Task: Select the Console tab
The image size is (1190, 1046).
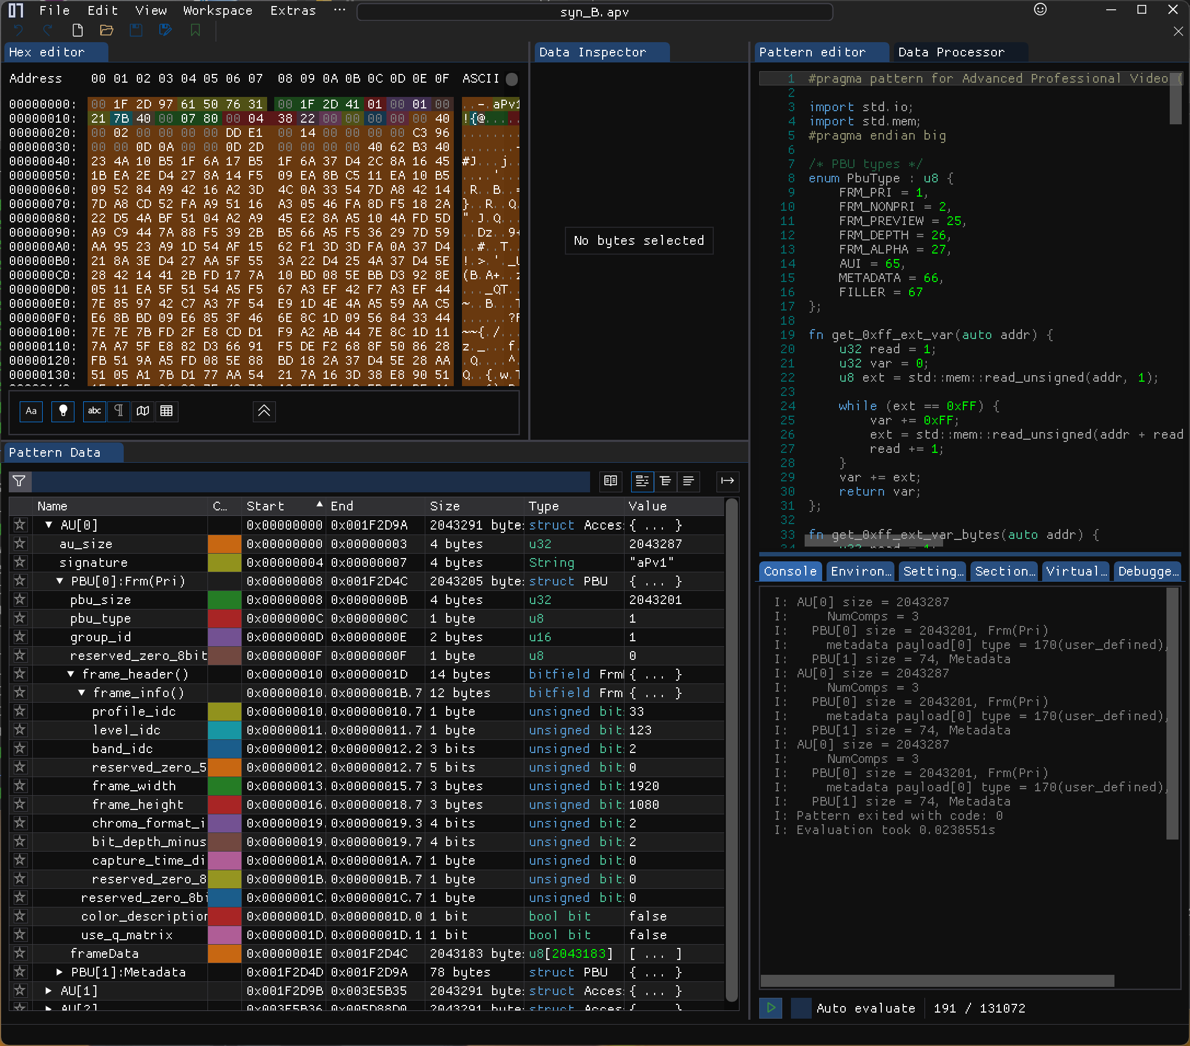Action: 790,571
